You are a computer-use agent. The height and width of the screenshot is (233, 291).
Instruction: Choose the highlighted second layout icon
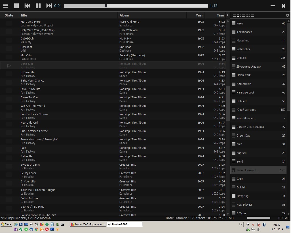(239, 15)
